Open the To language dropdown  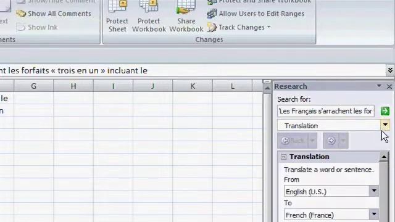click(374, 215)
